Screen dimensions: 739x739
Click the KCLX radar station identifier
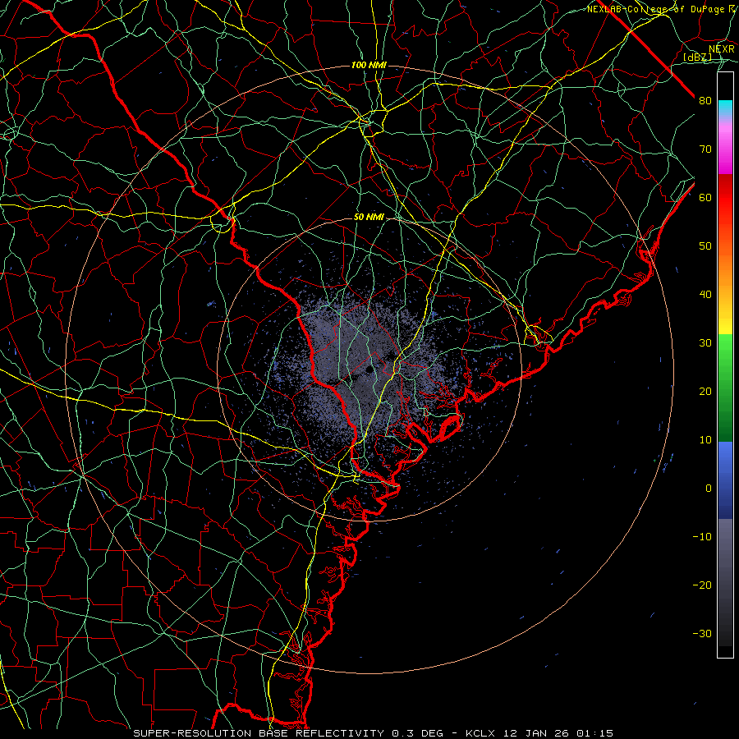pos(480,733)
